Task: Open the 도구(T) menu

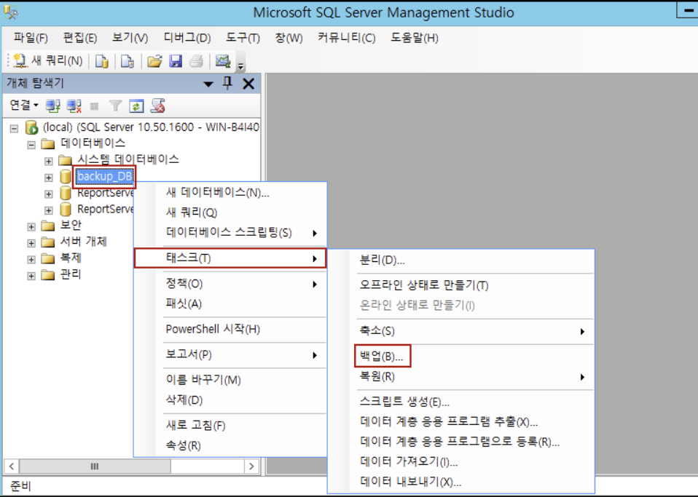Action: tap(243, 38)
